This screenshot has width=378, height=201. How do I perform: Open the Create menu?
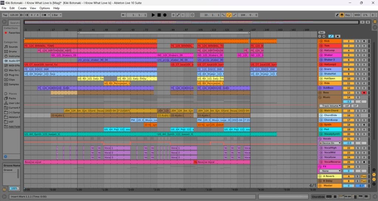click(x=22, y=8)
